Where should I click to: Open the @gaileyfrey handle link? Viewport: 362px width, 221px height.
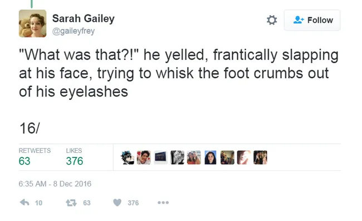click(x=74, y=31)
